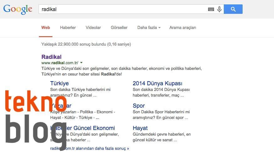The image size is (274, 152).
Task: Switch to the Görseller tab
Action: tap(119, 27)
